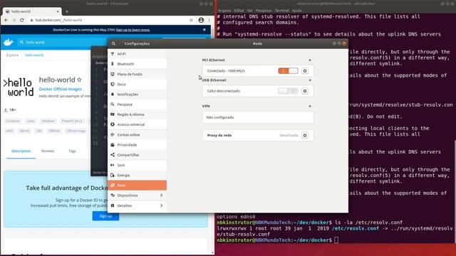This screenshot has height=256, width=456.
Task: Open gear settings for Proxy de rede
Action: 305,135
